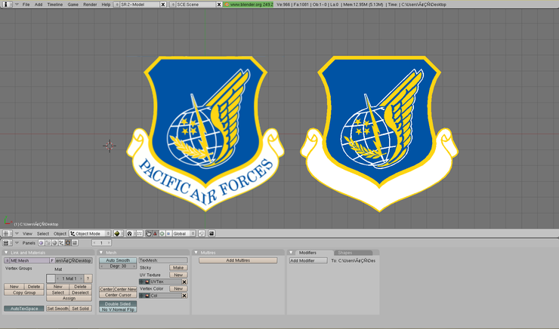Click the current frame number field
559x329 pixels.
pos(102,243)
